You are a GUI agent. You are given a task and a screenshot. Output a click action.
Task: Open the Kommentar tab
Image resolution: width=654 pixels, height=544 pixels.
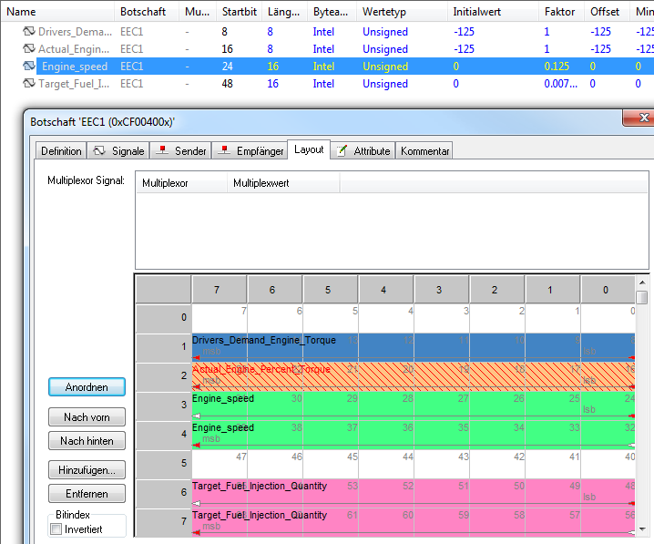(424, 151)
